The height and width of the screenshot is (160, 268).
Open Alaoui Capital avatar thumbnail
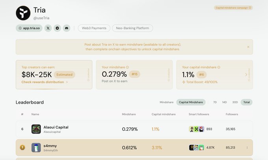(36, 129)
